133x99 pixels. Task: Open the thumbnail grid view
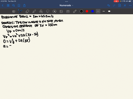click(8, 5)
